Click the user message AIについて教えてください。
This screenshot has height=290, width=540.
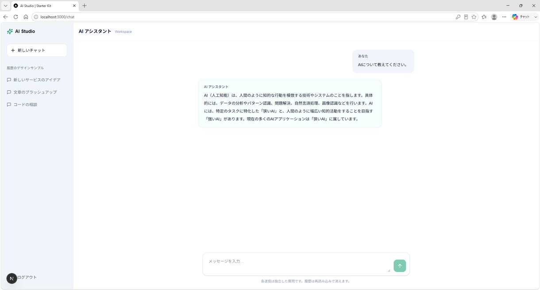pyautogui.click(x=382, y=65)
